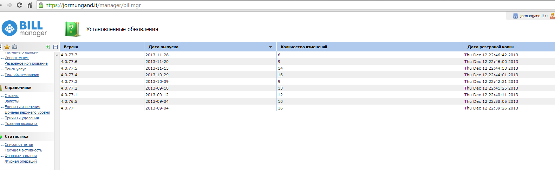Image resolution: width=555 pixels, height=170 pixels.
Task: Open Резервное копирование link
Action: (26, 63)
